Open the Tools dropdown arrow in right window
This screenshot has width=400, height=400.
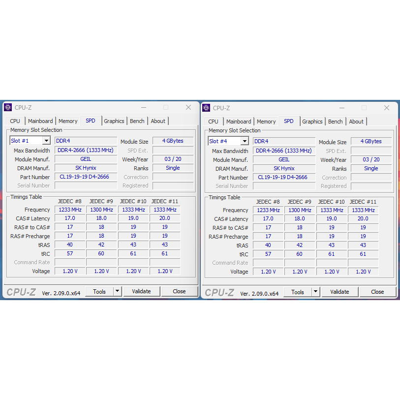(x=315, y=292)
